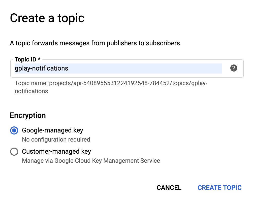Screen dimensions: 253x202
Task: Click the "Google-managed key" option label
Action: tap(52, 130)
